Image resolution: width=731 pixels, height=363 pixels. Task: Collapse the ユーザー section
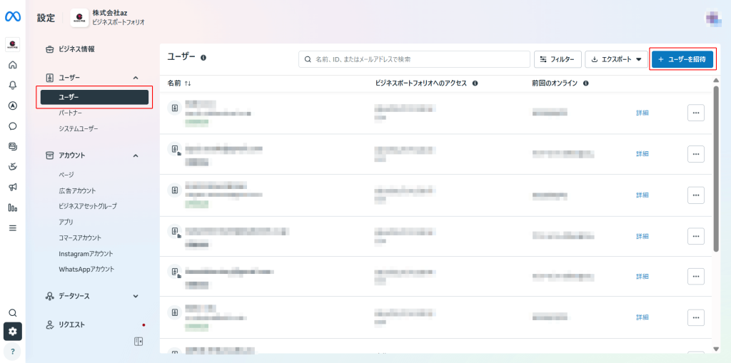tap(136, 77)
